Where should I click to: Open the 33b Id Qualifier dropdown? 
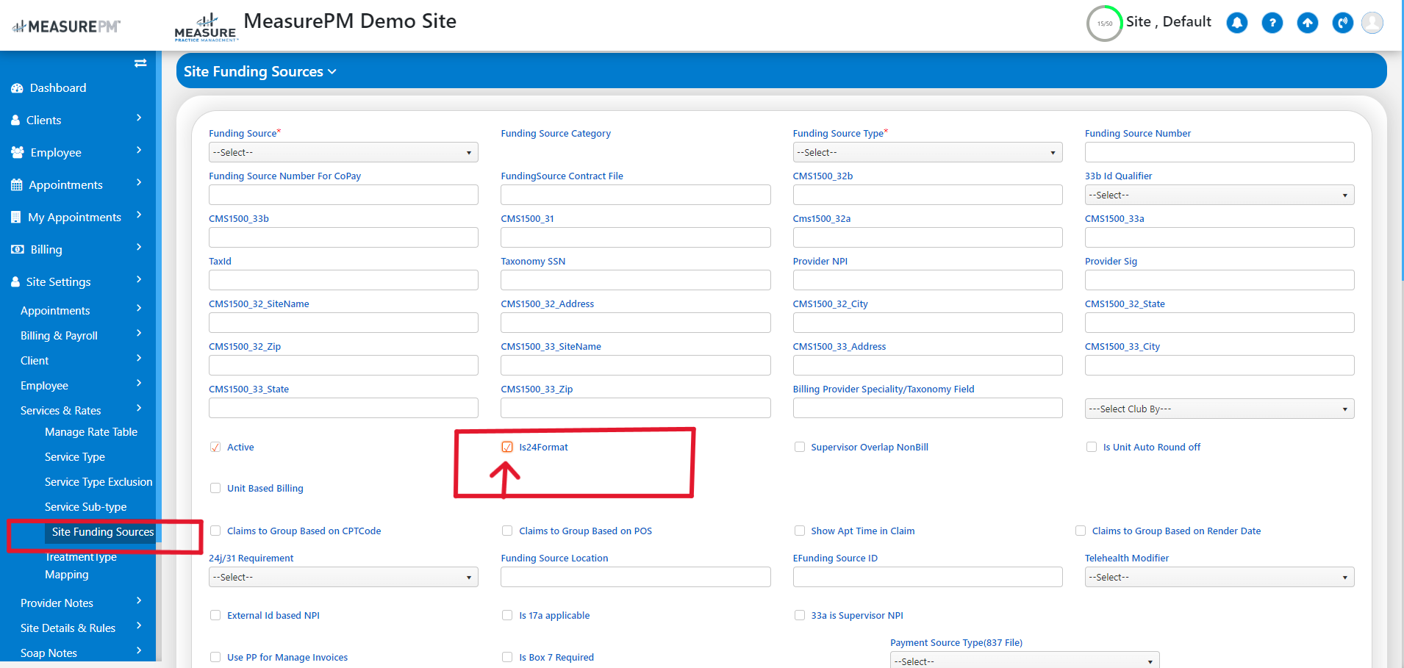point(1219,195)
